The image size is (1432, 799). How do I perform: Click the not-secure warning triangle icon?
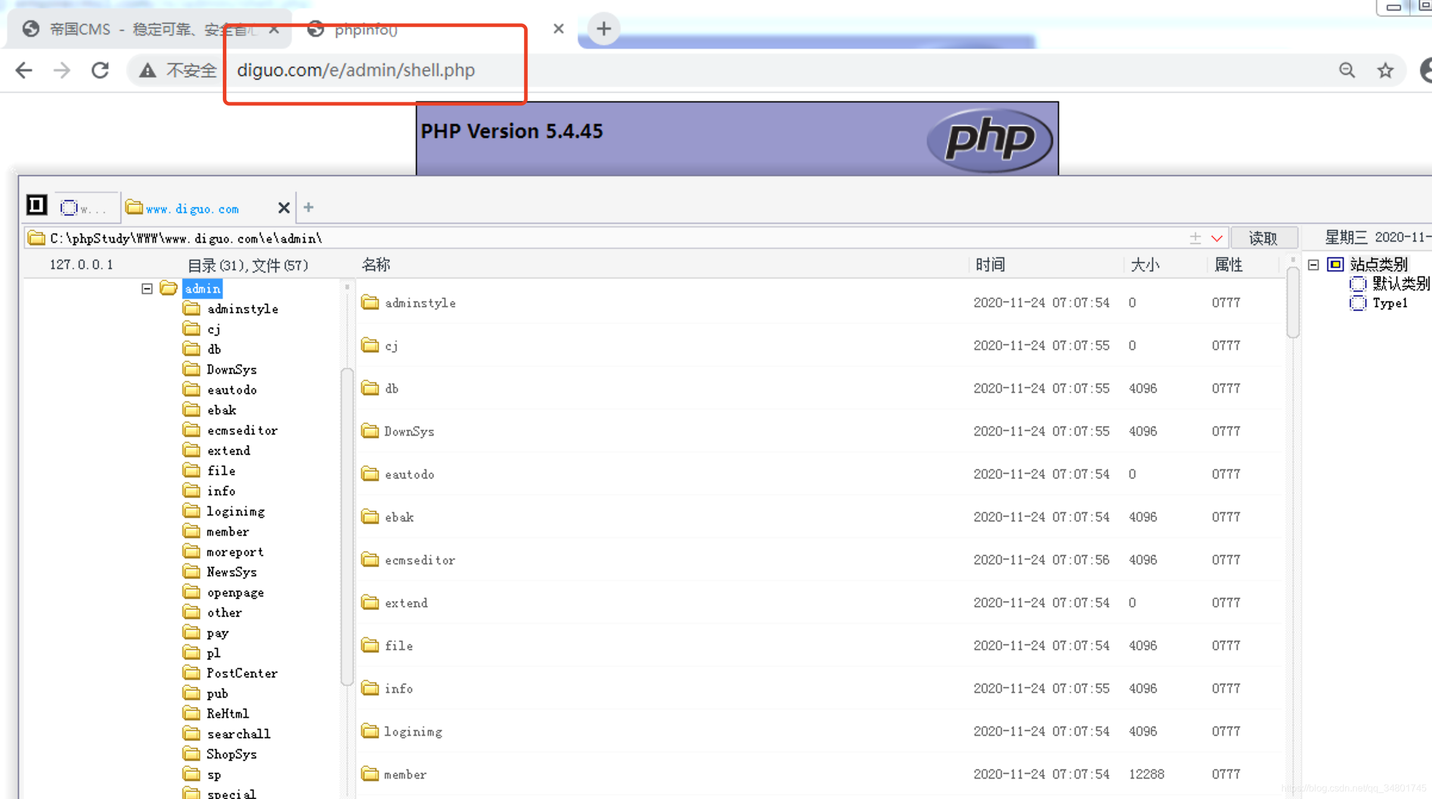coord(147,71)
